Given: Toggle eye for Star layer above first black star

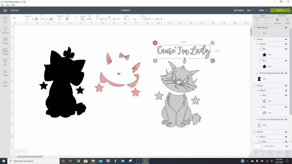Looking at the screenshot, I should 286,49.
